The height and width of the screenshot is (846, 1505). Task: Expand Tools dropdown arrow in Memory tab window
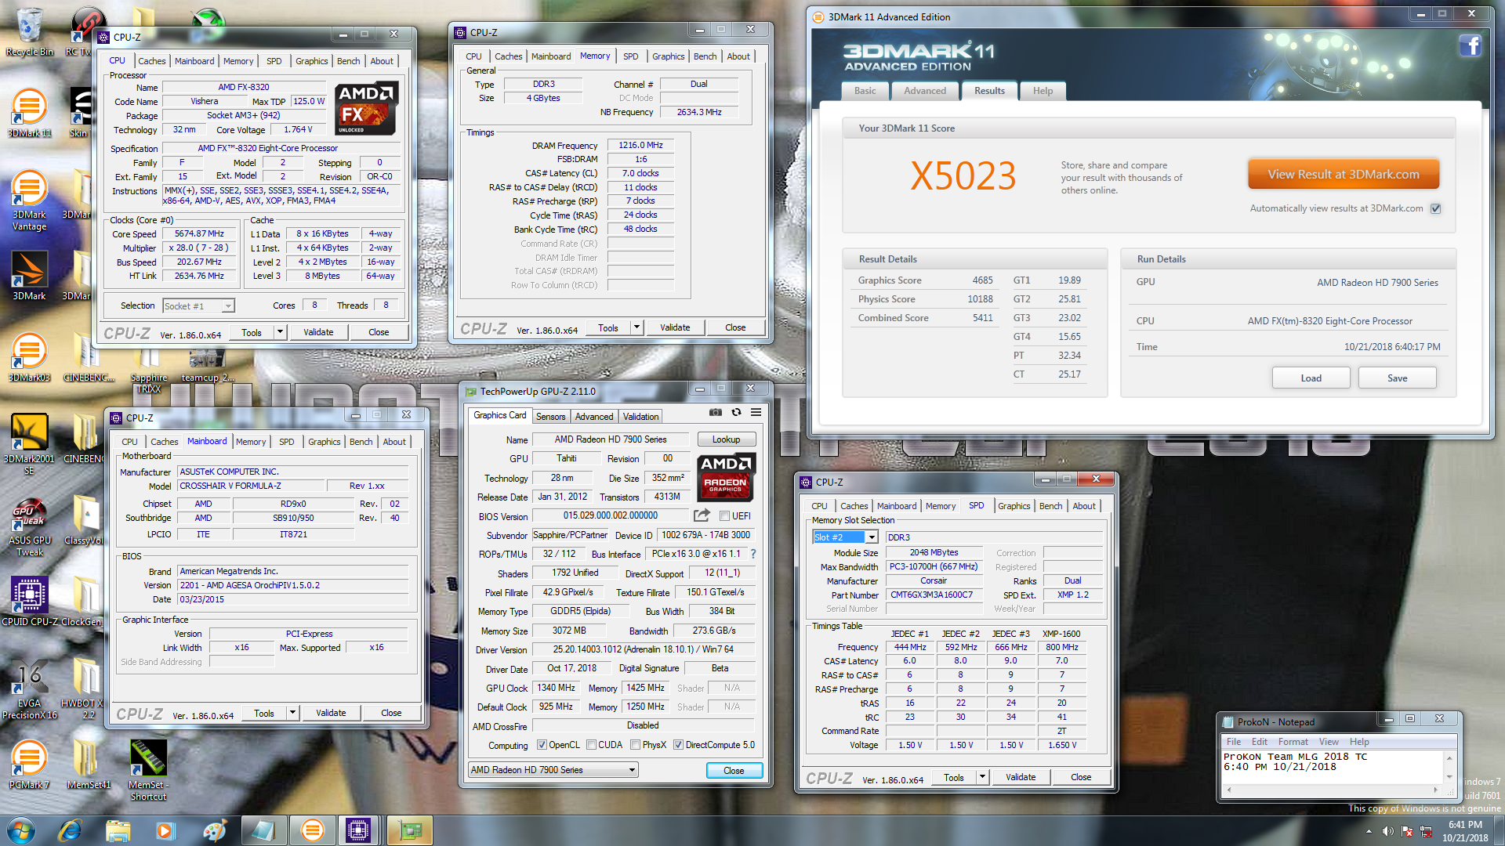636,327
